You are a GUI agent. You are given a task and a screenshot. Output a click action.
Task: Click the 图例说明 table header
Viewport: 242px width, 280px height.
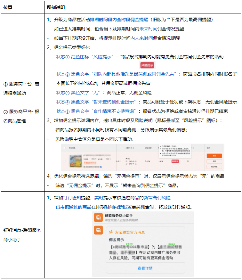pyautogui.click(x=56, y=7)
